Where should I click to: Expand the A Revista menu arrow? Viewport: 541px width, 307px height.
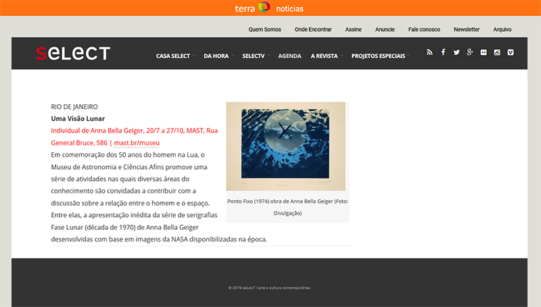pyautogui.click(x=342, y=55)
